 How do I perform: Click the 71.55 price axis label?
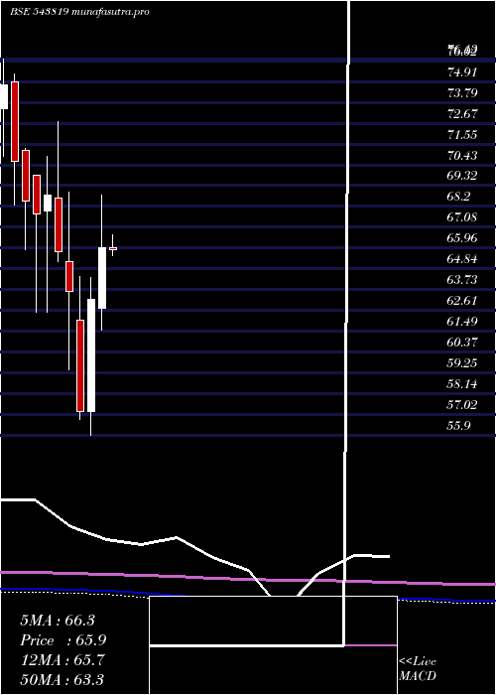462,134
